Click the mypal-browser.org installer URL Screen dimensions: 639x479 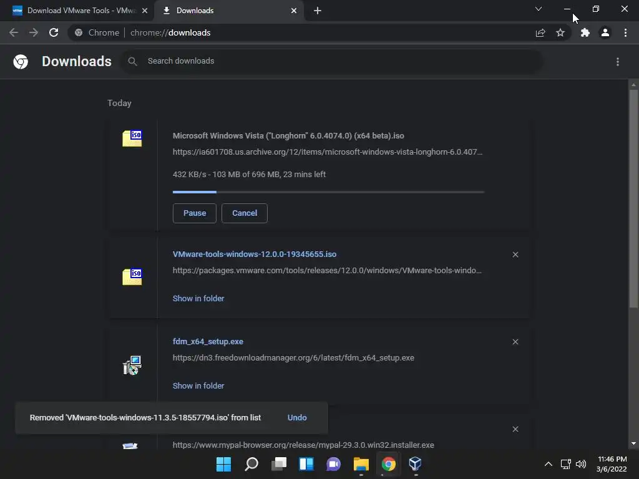click(x=303, y=445)
